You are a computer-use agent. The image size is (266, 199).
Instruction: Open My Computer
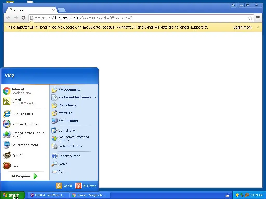point(74,121)
